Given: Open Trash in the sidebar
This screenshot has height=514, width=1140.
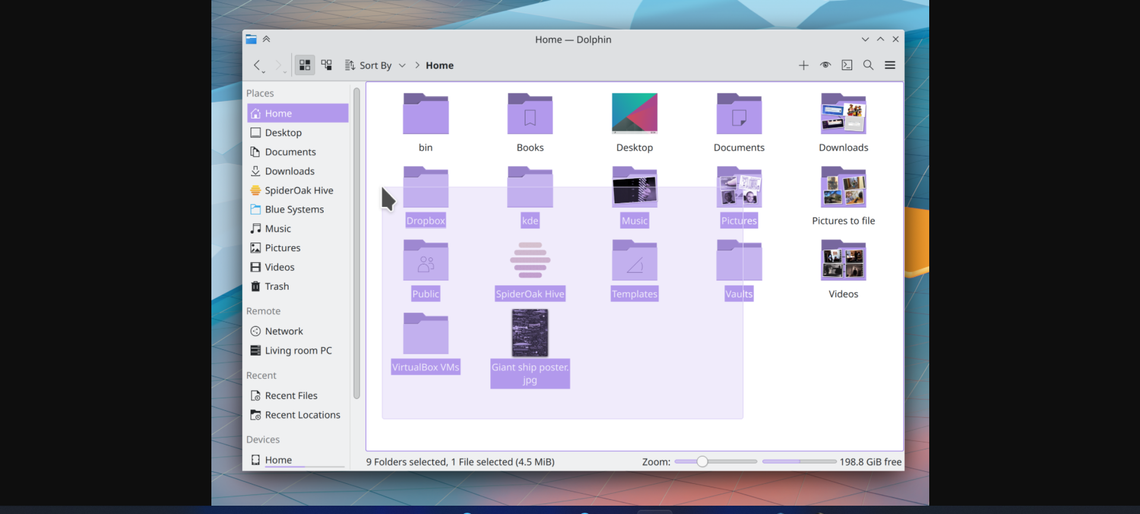Looking at the screenshot, I should [297, 286].
